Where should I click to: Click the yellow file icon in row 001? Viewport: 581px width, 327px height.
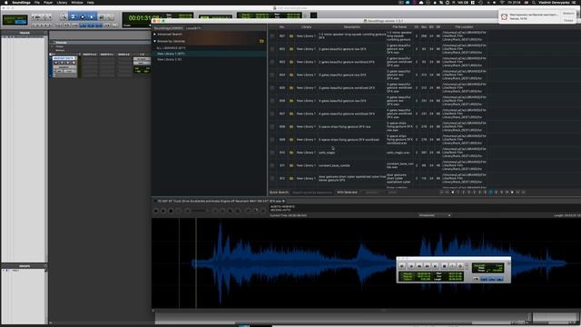pos(291,36)
